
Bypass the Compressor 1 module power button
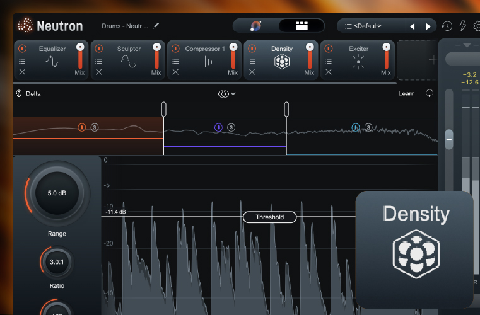pyautogui.click(x=175, y=49)
